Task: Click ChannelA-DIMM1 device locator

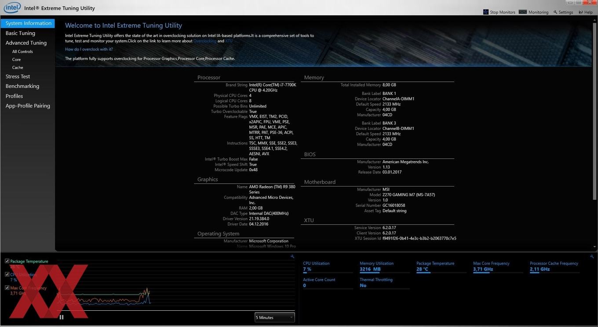Action: 398,99
